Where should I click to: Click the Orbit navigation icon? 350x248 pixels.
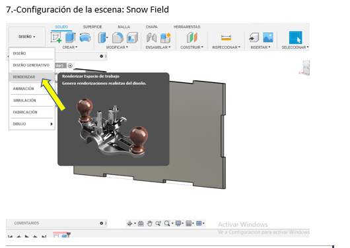129,223
